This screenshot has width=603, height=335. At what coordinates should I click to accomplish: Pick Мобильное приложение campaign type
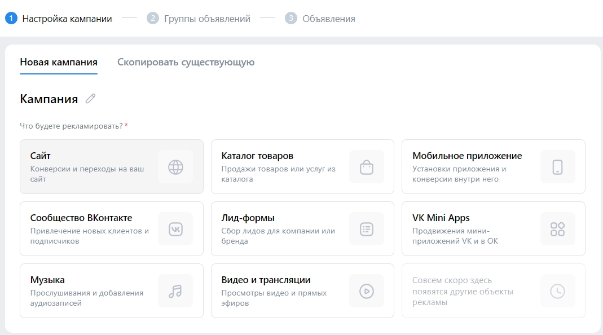[x=467, y=156]
